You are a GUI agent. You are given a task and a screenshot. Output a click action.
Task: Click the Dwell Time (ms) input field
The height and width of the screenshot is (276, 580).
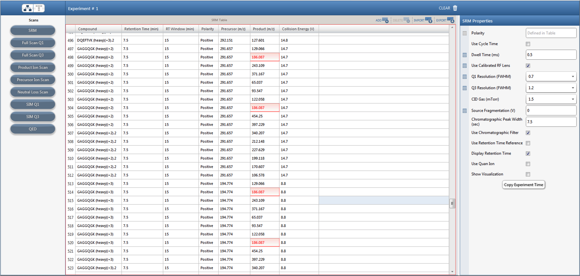click(x=551, y=55)
